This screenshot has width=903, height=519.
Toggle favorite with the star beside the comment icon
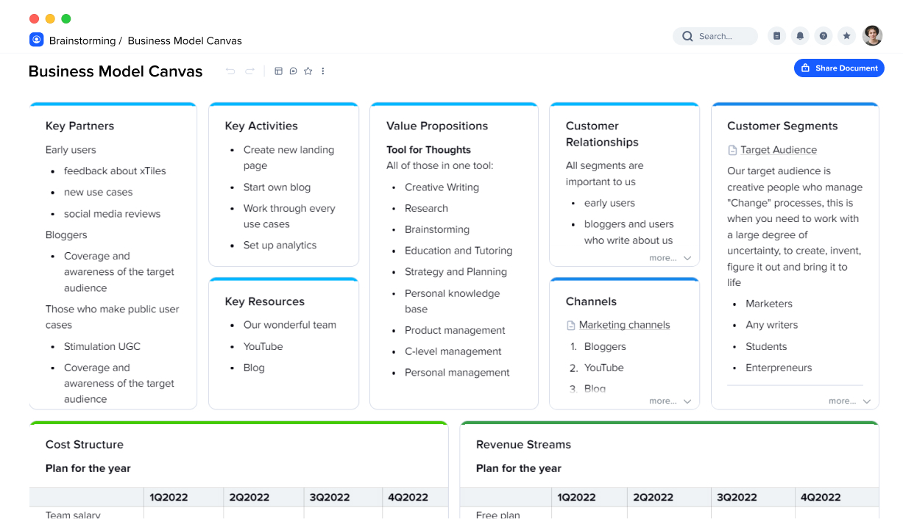[308, 71]
